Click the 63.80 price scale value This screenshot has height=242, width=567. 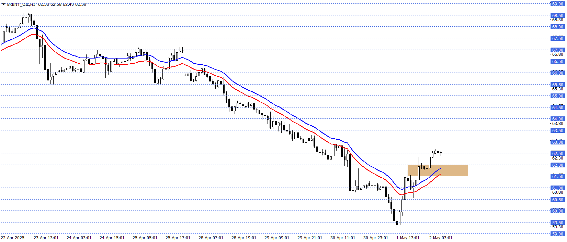pyautogui.click(x=557, y=124)
